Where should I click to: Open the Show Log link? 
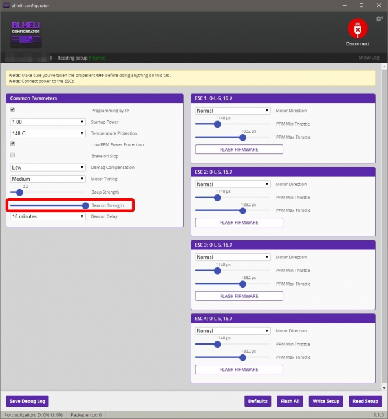(369, 58)
